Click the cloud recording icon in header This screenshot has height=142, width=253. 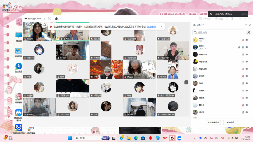56,19
